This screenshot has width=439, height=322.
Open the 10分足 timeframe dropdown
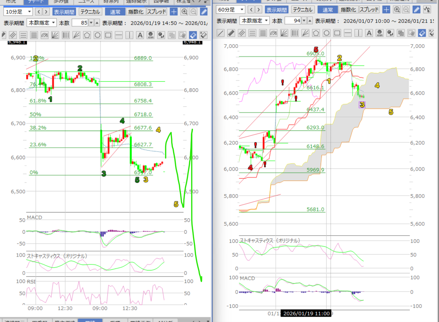[x=18, y=12]
